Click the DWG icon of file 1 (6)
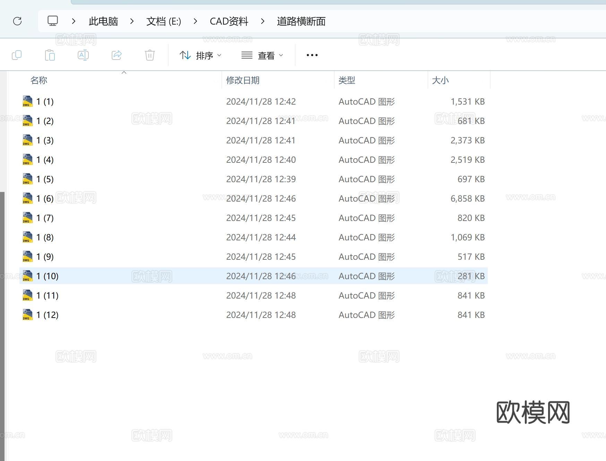606x461 pixels. click(27, 198)
